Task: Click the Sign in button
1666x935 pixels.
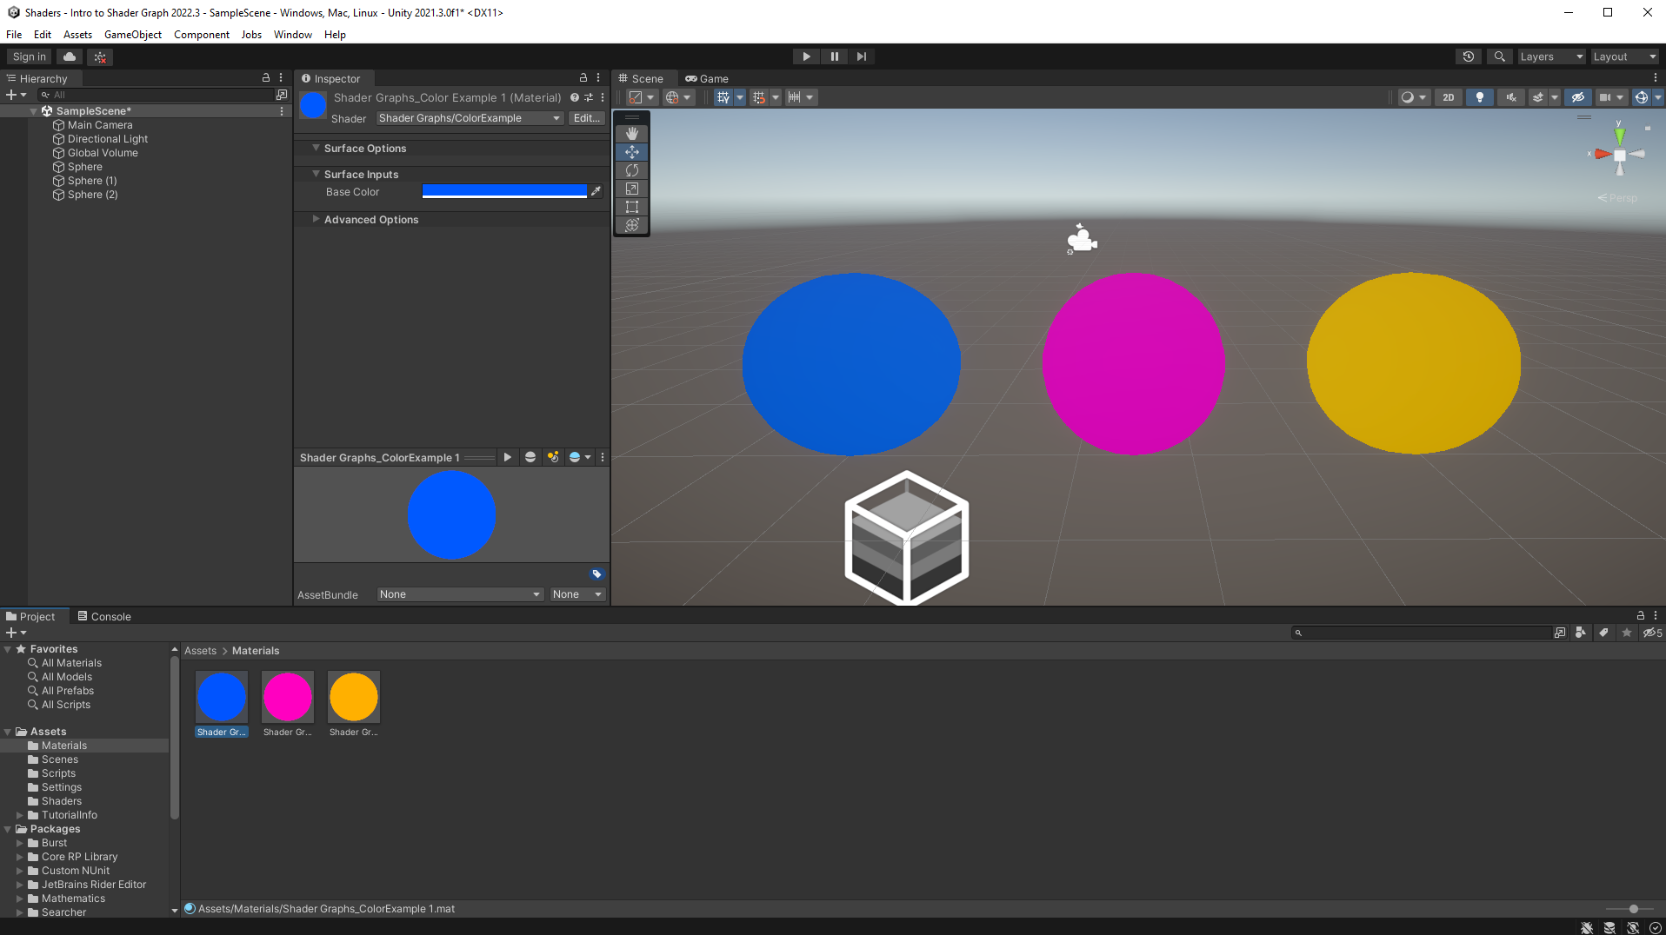Action: (x=27, y=56)
